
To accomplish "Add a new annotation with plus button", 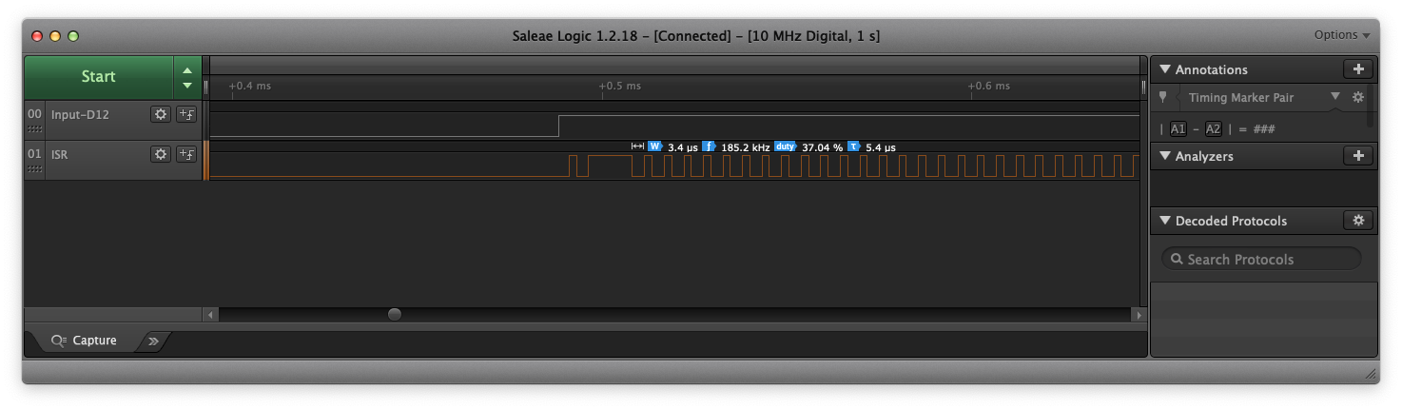I will 1357,69.
